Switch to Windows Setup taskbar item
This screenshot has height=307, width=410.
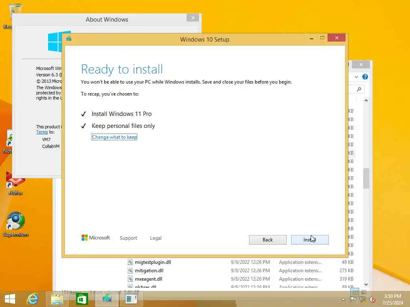click(x=107, y=299)
